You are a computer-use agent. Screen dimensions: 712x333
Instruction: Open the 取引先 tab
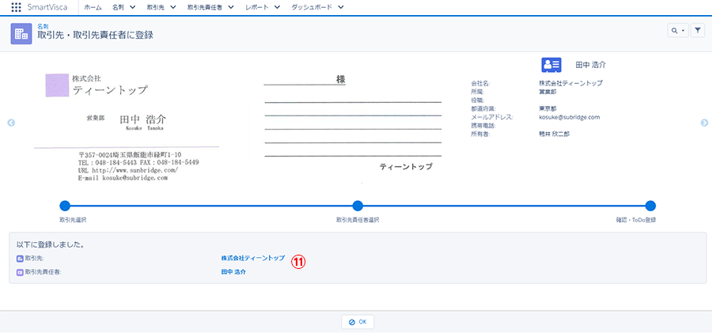click(x=155, y=7)
